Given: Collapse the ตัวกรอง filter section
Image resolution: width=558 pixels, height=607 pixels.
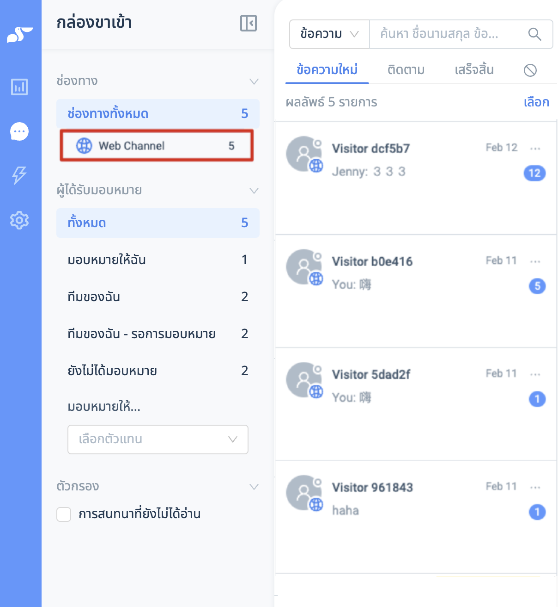Looking at the screenshot, I should pos(254,487).
